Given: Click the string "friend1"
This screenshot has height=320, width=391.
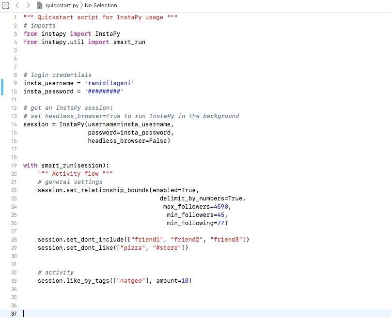Looking at the screenshot, I should click(x=147, y=240).
